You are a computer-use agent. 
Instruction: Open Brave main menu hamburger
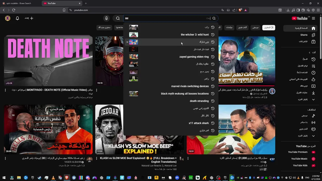coord(318,10)
